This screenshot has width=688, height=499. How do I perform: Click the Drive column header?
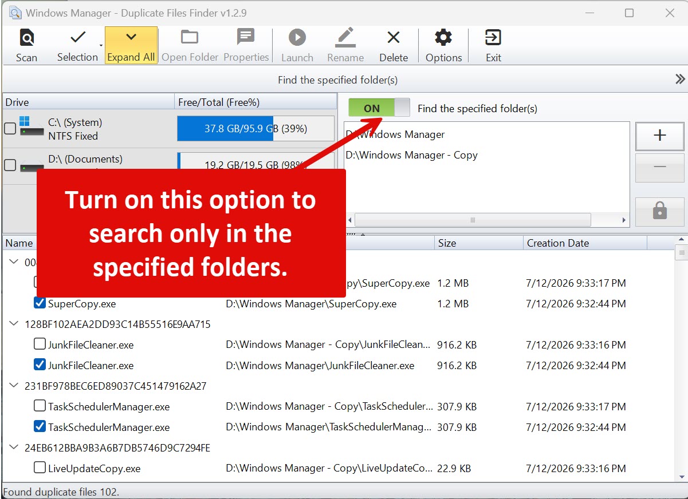[88, 102]
